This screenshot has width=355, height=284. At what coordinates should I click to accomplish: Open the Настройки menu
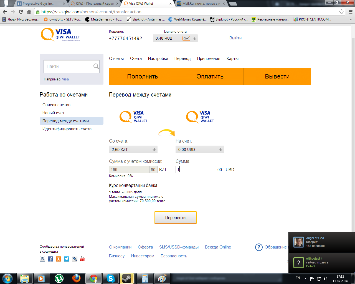coord(158,59)
